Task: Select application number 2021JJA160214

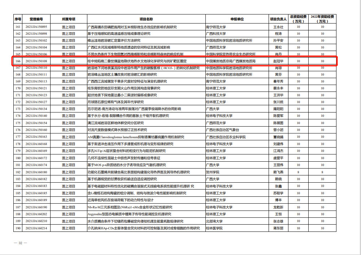Action: (36, 228)
